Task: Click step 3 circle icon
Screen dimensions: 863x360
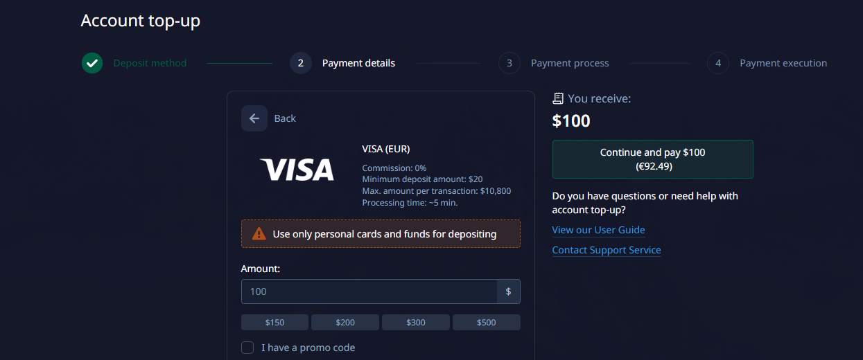Action: pyautogui.click(x=509, y=63)
